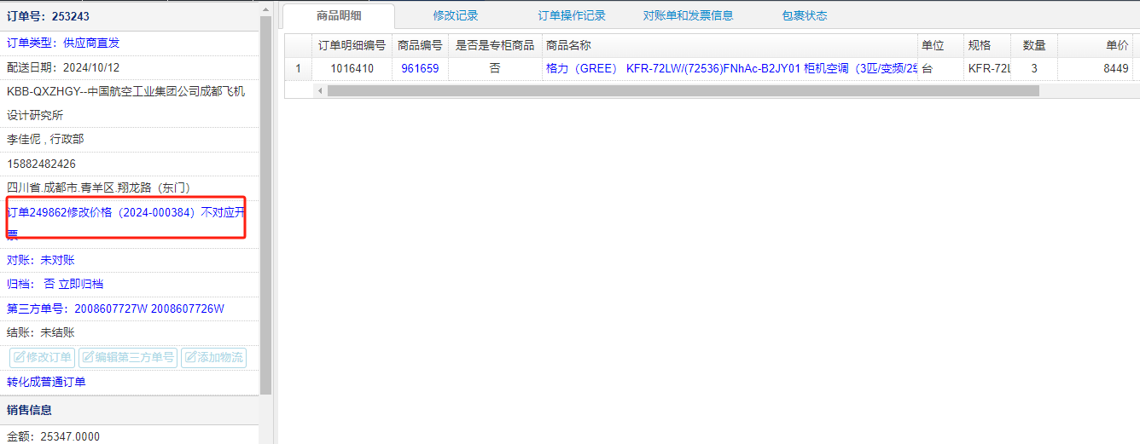Switch to 对账单和发票信息 tab
The width and height of the screenshot is (1140, 444).
(x=688, y=15)
